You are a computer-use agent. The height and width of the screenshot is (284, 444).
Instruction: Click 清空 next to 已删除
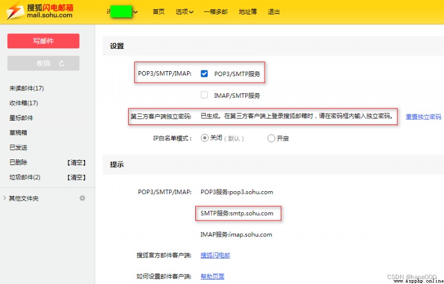tap(77, 162)
